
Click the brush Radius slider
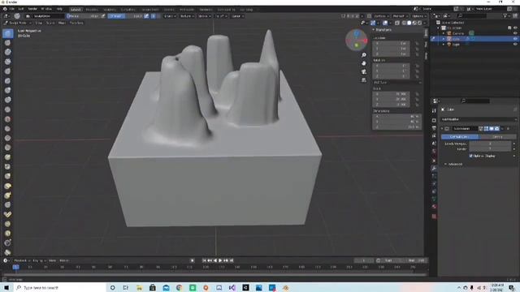[83, 16]
